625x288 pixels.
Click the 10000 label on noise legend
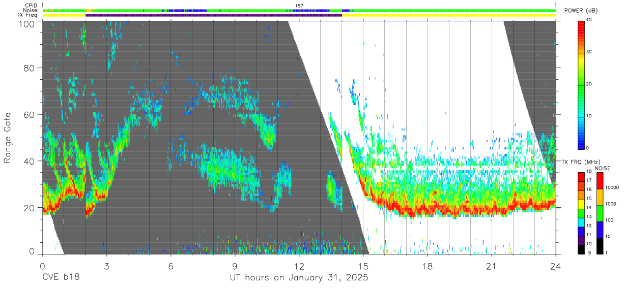[611, 188]
